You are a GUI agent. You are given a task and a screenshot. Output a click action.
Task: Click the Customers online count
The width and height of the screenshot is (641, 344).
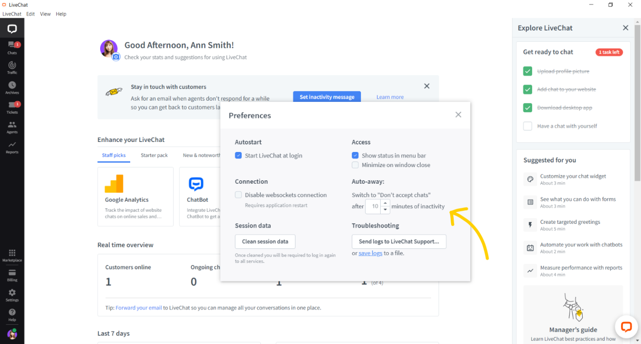108,282
